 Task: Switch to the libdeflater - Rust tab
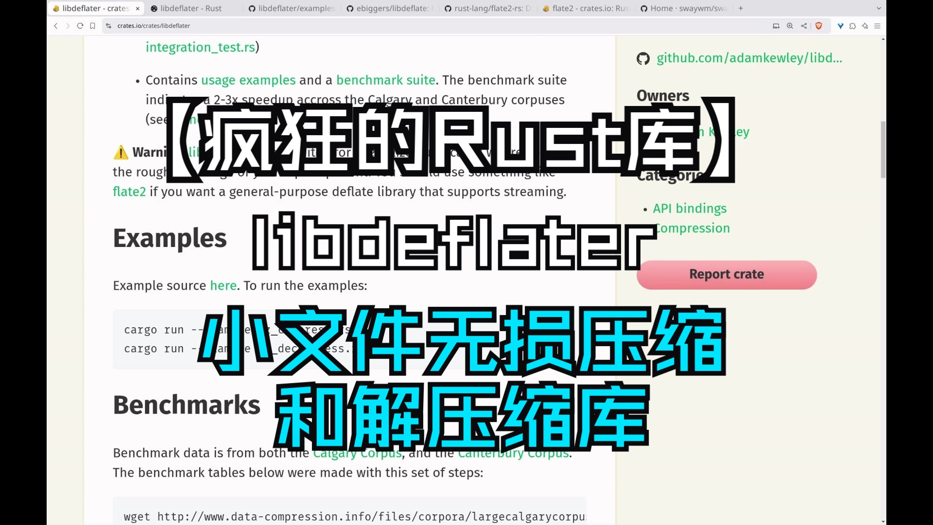pyautogui.click(x=191, y=8)
